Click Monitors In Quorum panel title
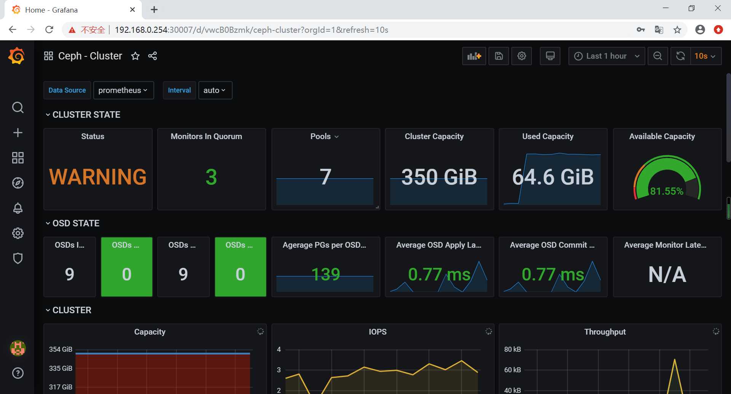This screenshot has width=731, height=394. click(x=206, y=136)
